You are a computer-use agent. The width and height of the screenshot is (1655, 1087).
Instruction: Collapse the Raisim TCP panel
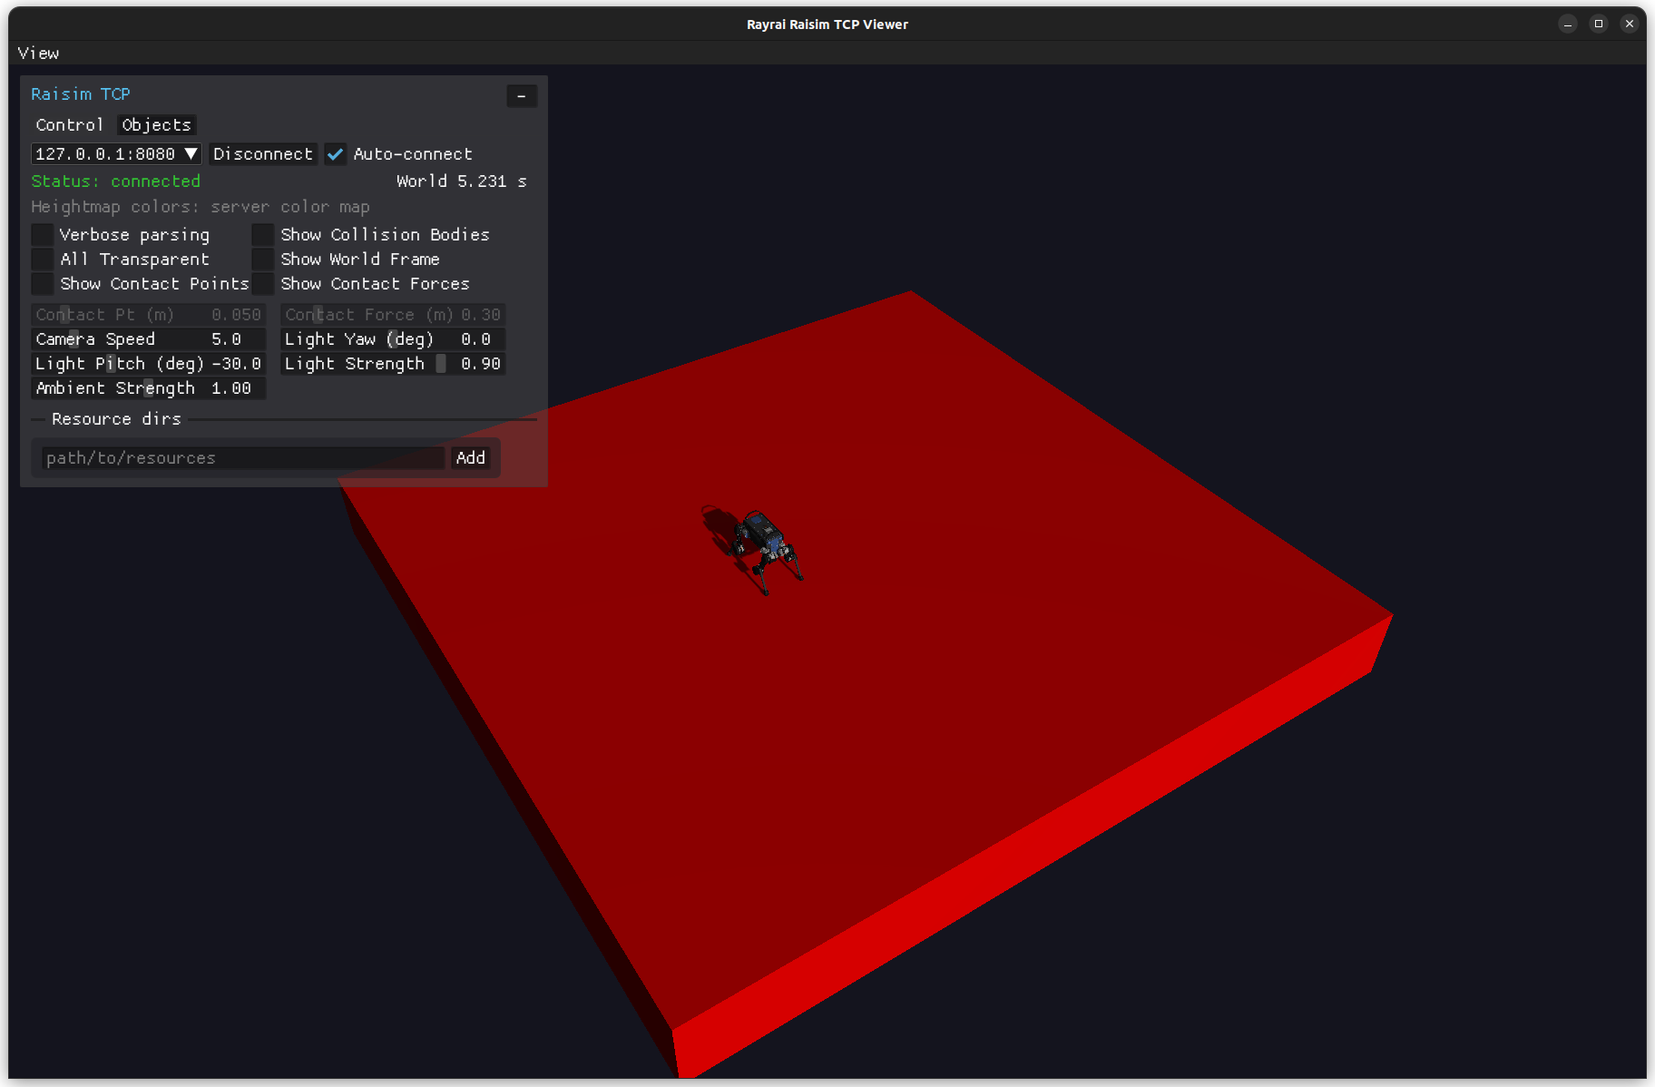click(522, 95)
